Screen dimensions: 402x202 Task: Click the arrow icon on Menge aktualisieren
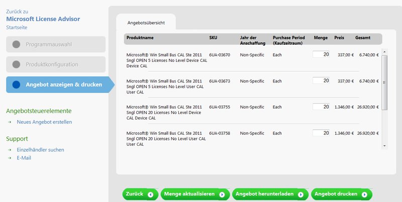(x=222, y=195)
